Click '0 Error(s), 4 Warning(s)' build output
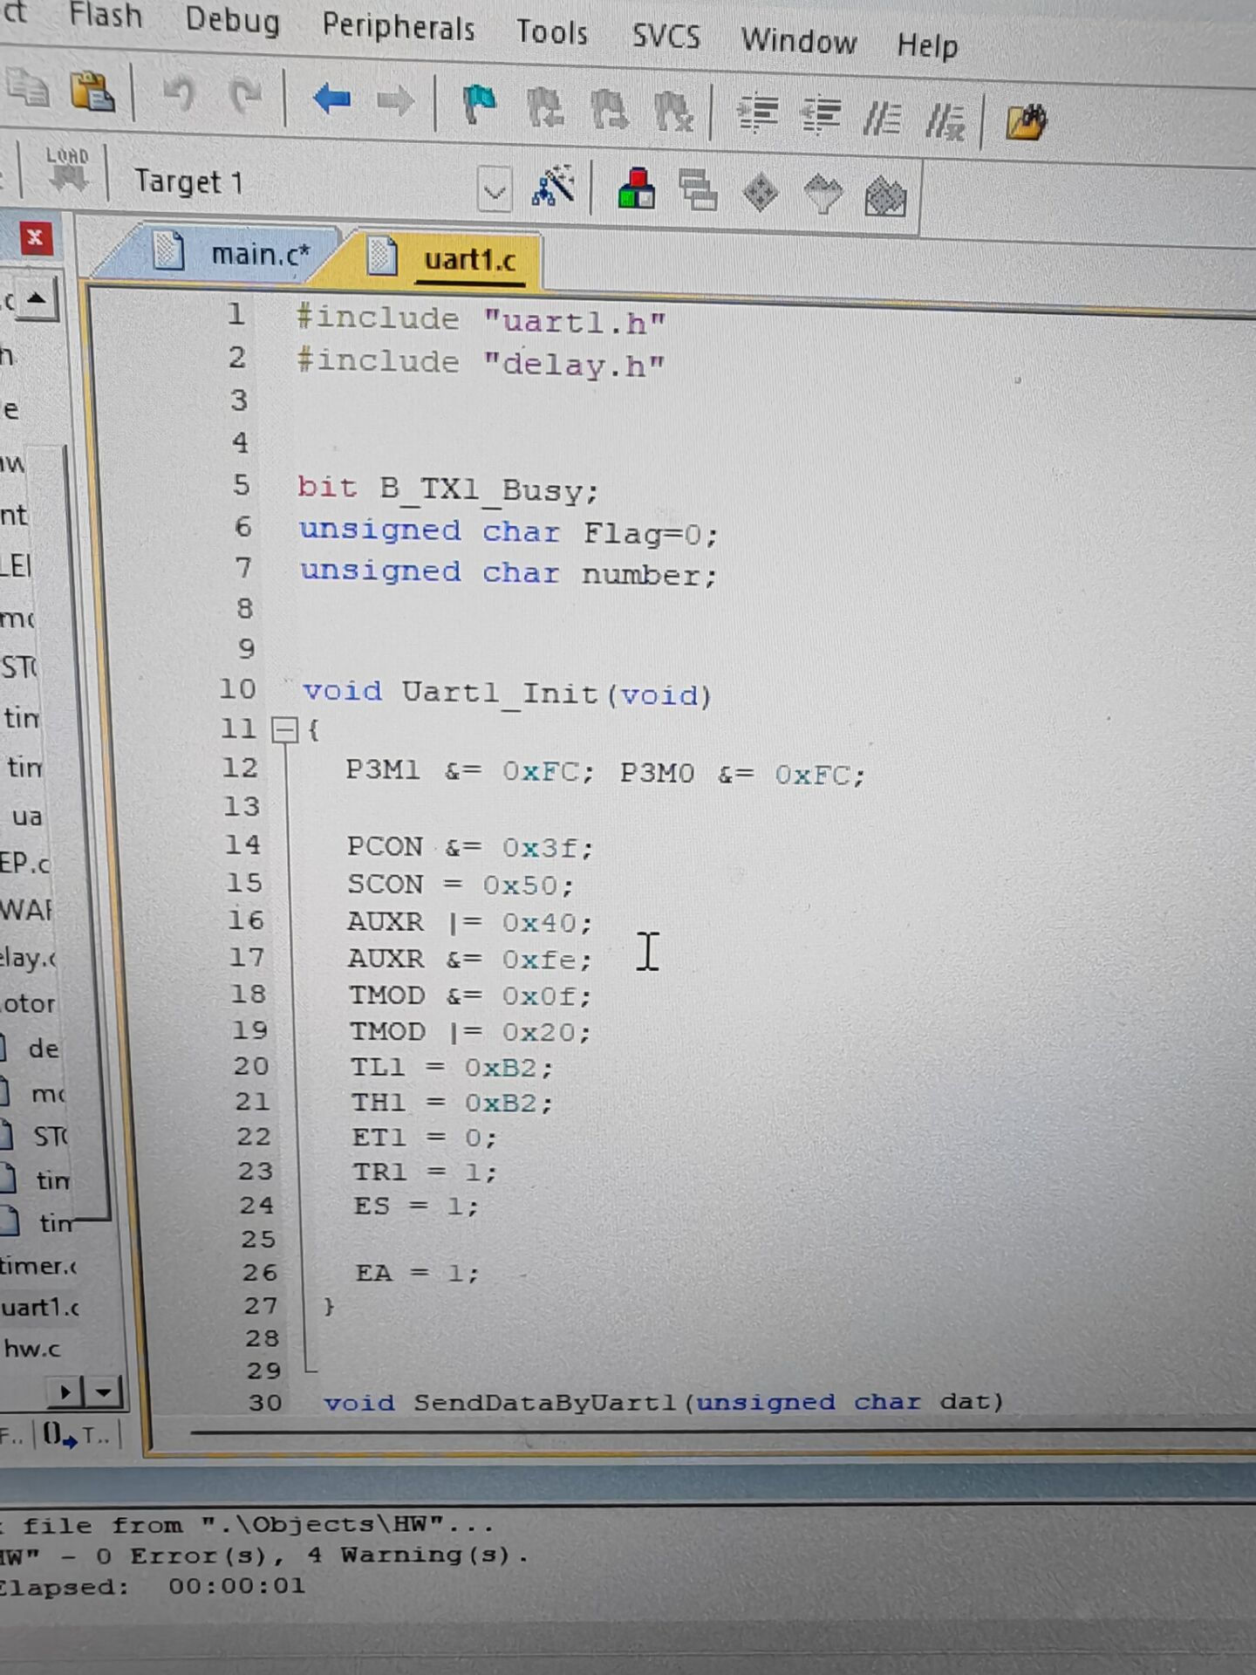The height and width of the screenshot is (1675, 1256). (312, 1555)
